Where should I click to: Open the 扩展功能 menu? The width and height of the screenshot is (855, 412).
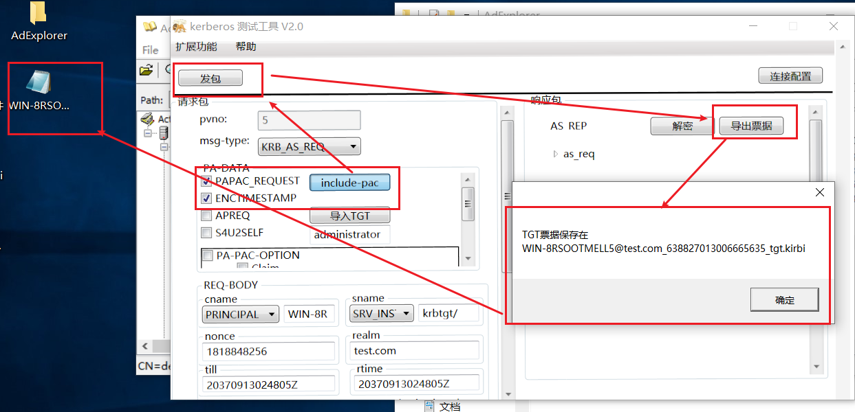click(x=196, y=47)
